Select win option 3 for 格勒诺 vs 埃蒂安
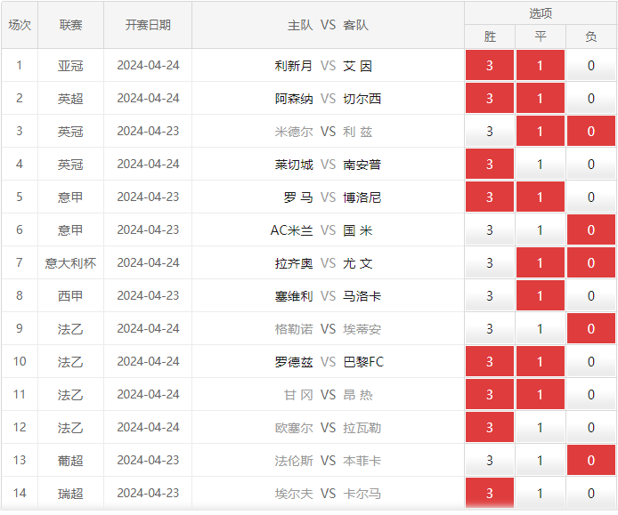 pyautogui.click(x=490, y=328)
